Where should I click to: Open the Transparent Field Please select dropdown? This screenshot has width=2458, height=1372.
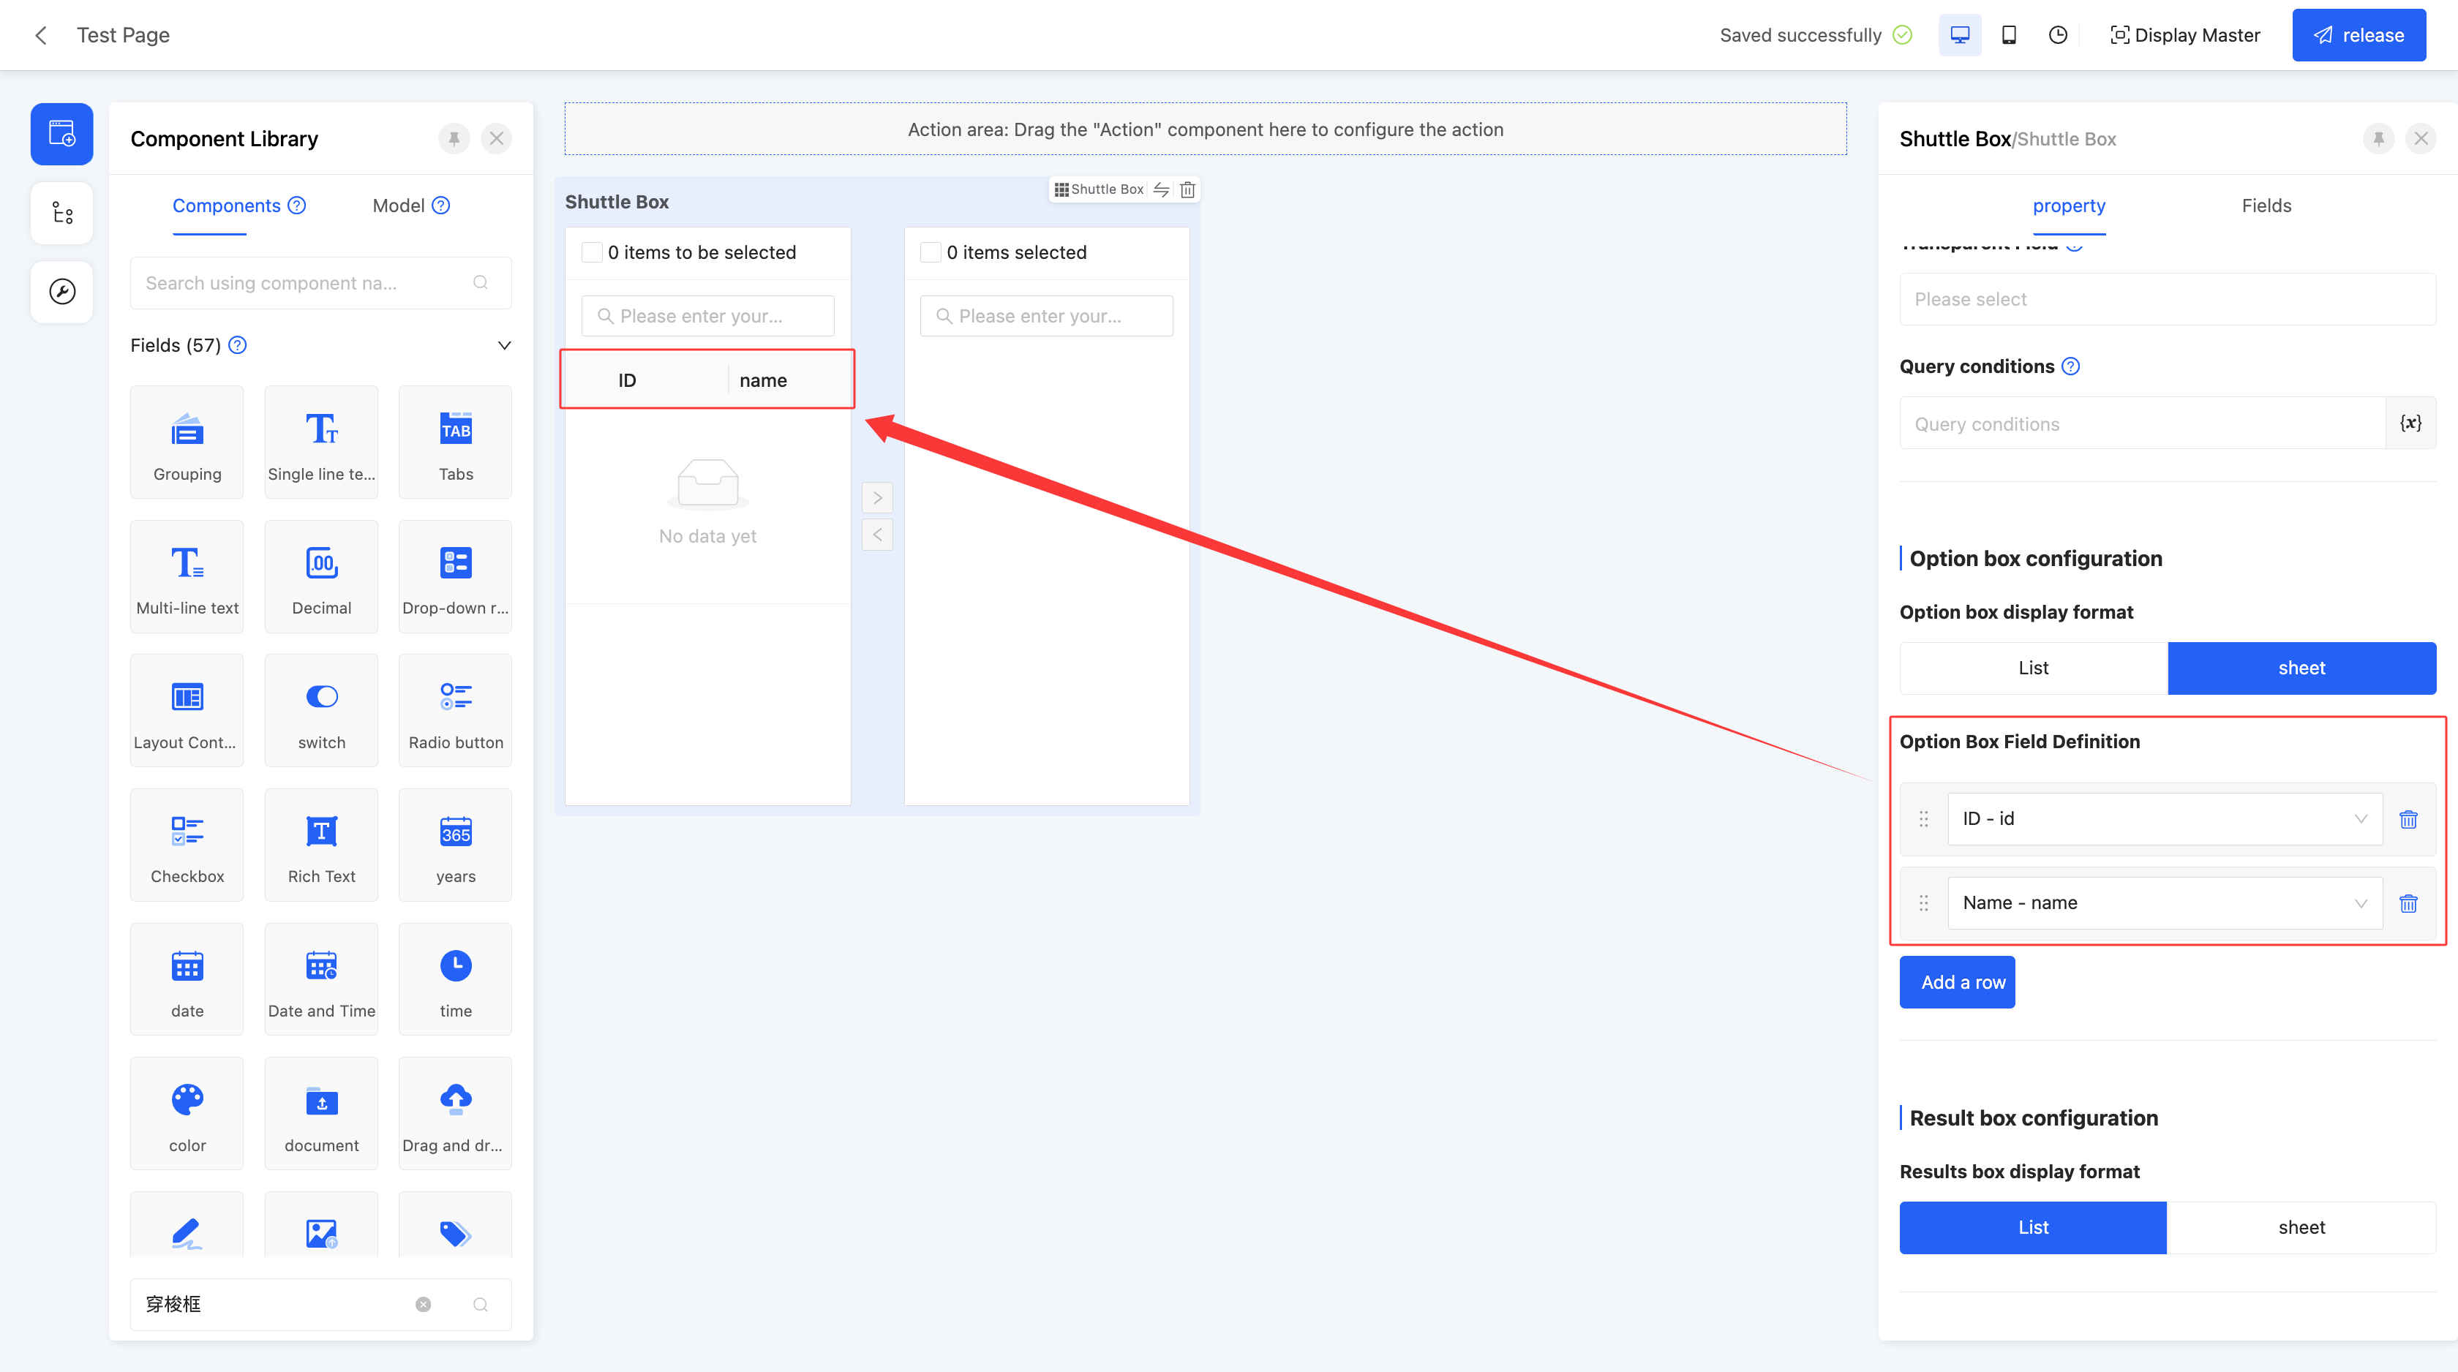[x=2166, y=300]
